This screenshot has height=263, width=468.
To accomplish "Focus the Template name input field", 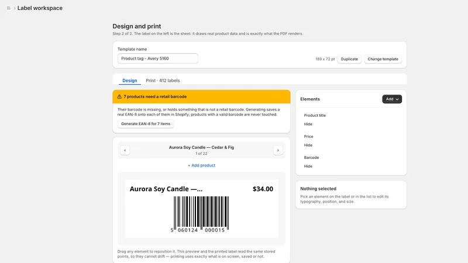I will pyautogui.click(x=158, y=58).
